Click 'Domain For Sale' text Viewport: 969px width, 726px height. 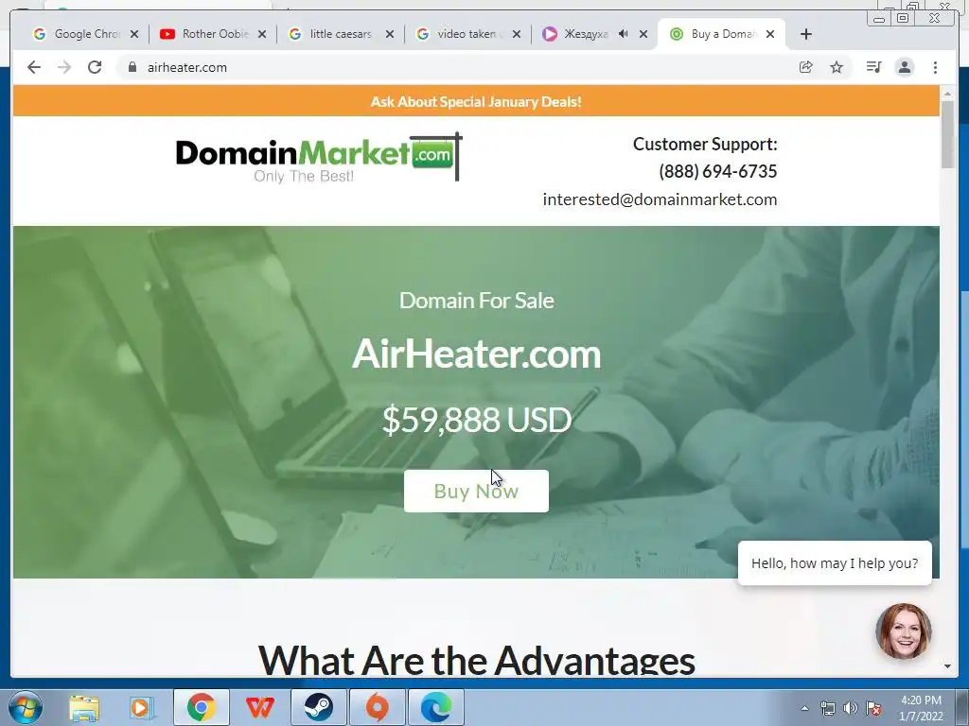(477, 301)
